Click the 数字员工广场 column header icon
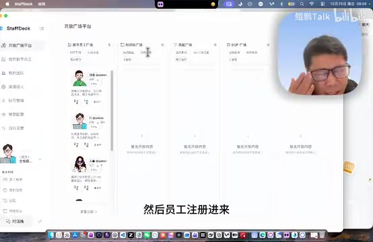Image resolution: width=373 pixels, height=242 pixels. coord(69,44)
